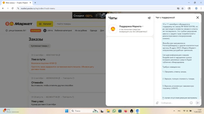
Task: Open Chrome profile icon
Action: (196, 8)
